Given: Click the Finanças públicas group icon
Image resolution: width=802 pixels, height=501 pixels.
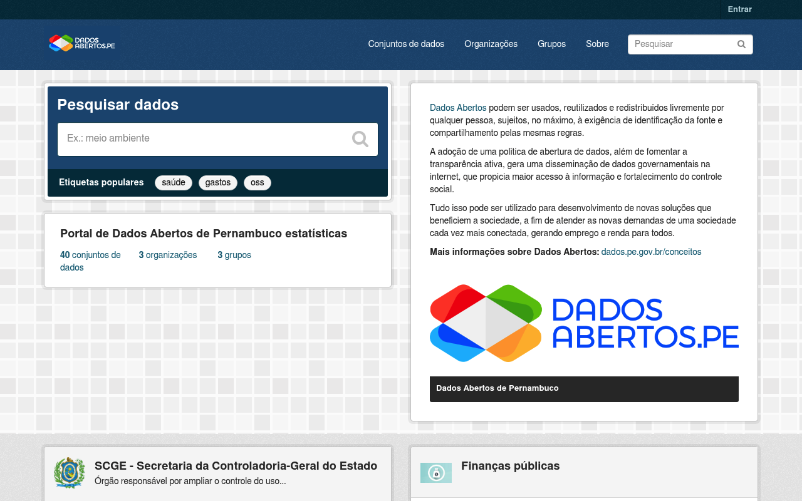Looking at the screenshot, I should tap(436, 473).
